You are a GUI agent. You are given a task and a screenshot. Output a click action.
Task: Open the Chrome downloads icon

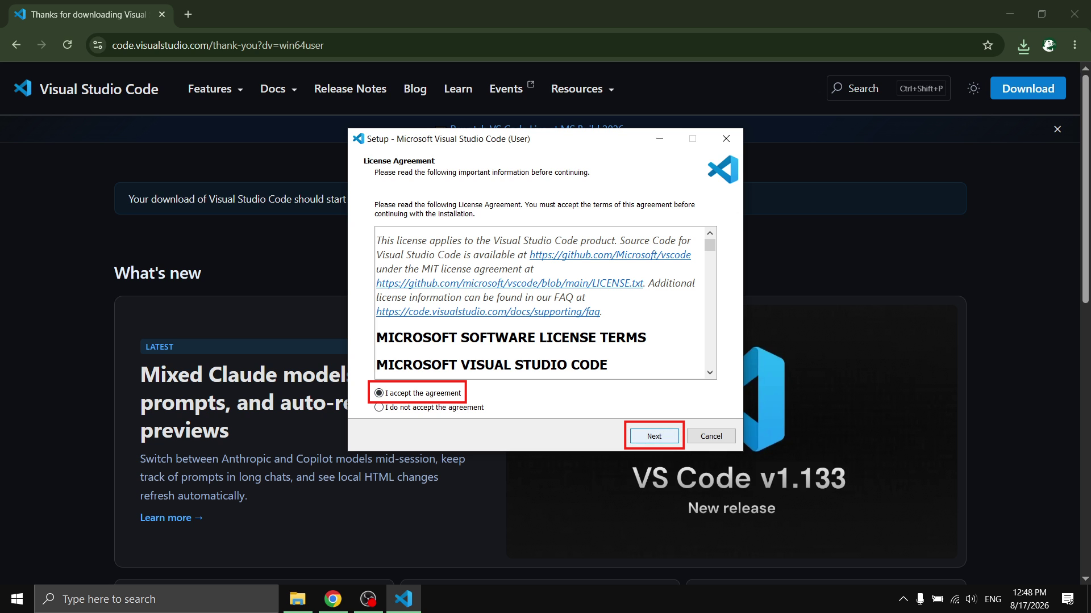[1023, 45]
